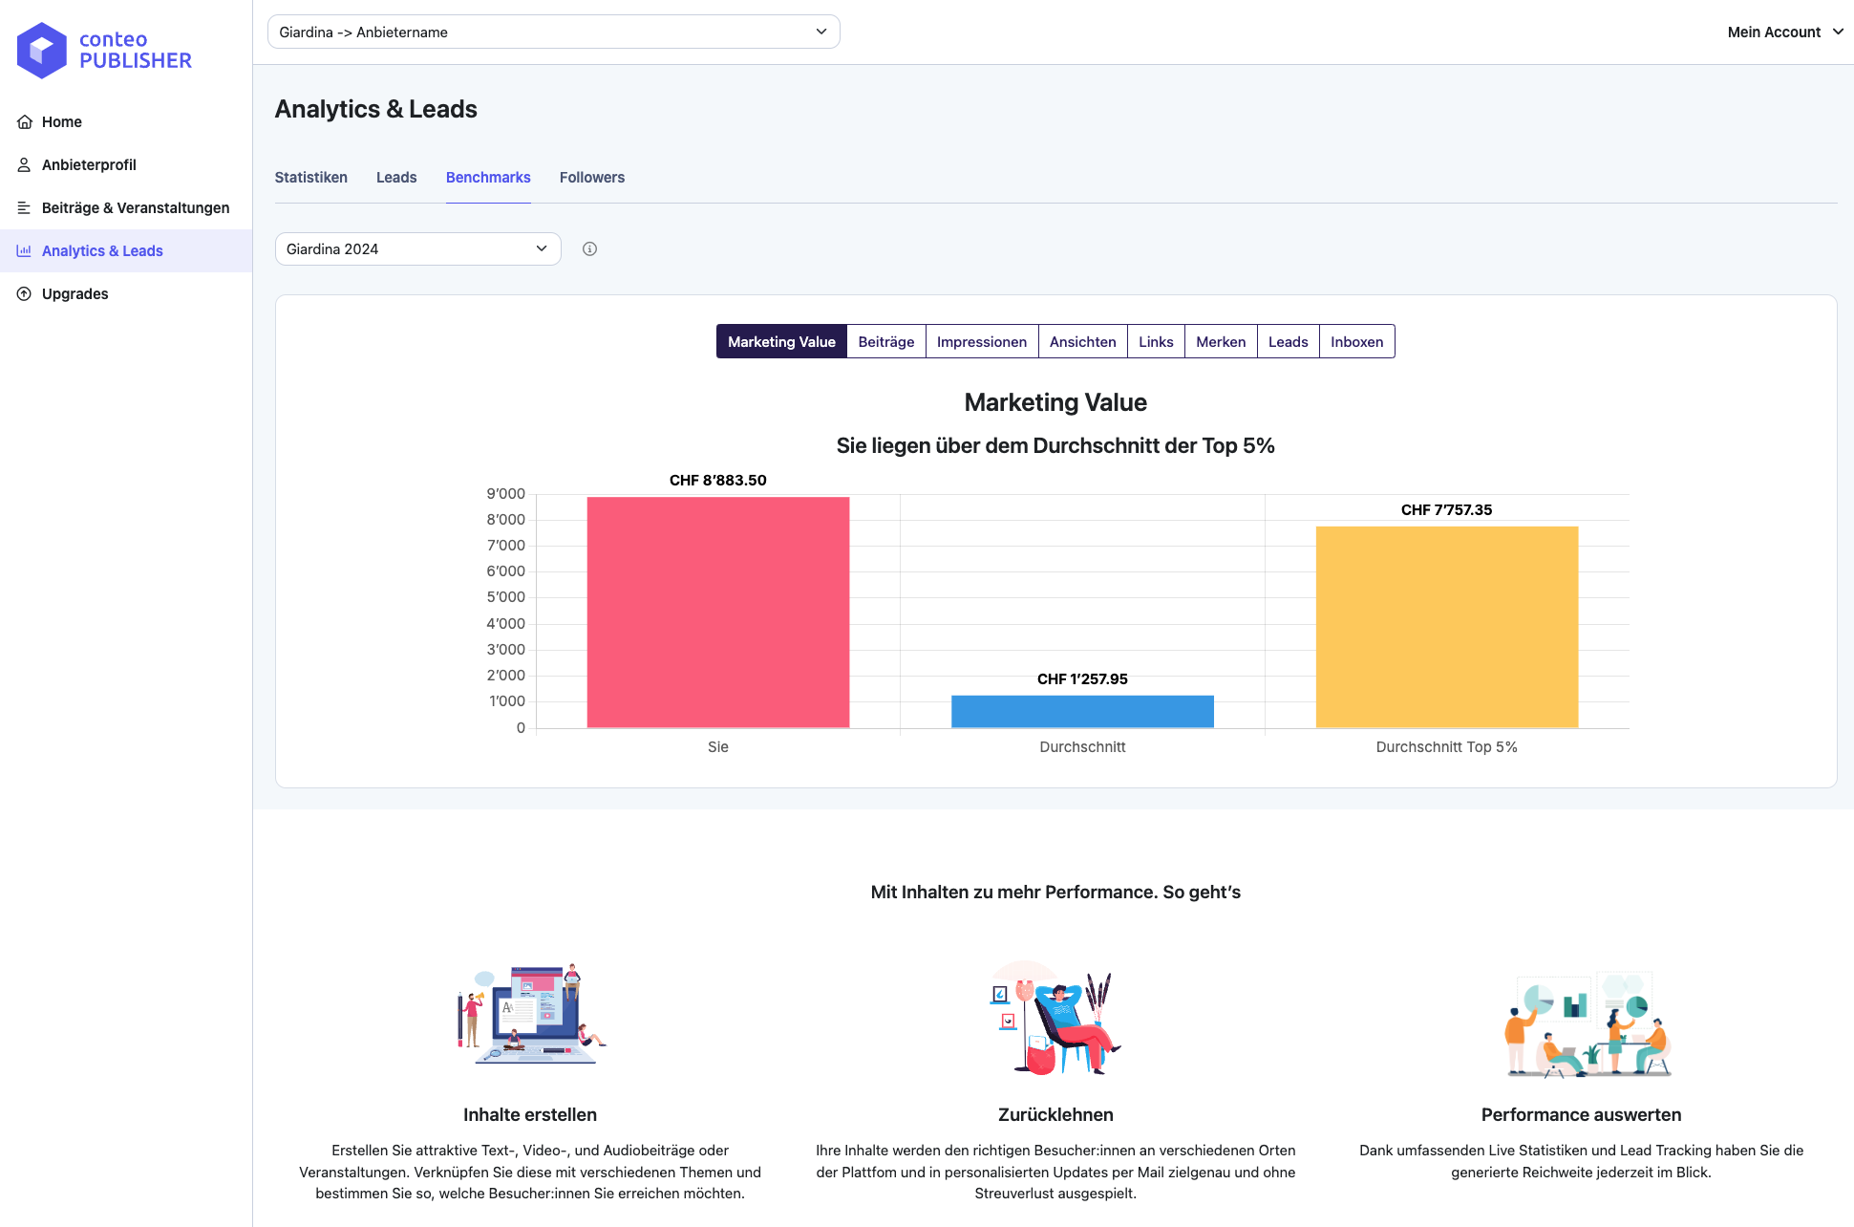Navigate to the Followers tab
The image size is (1854, 1227).
tap(591, 175)
